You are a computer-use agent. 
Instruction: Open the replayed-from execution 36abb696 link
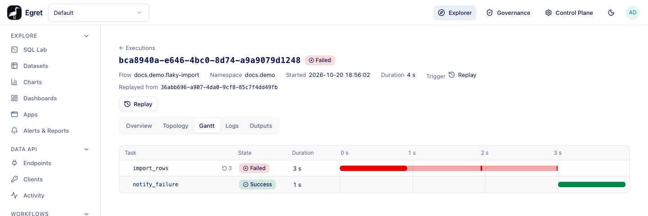click(219, 87)
